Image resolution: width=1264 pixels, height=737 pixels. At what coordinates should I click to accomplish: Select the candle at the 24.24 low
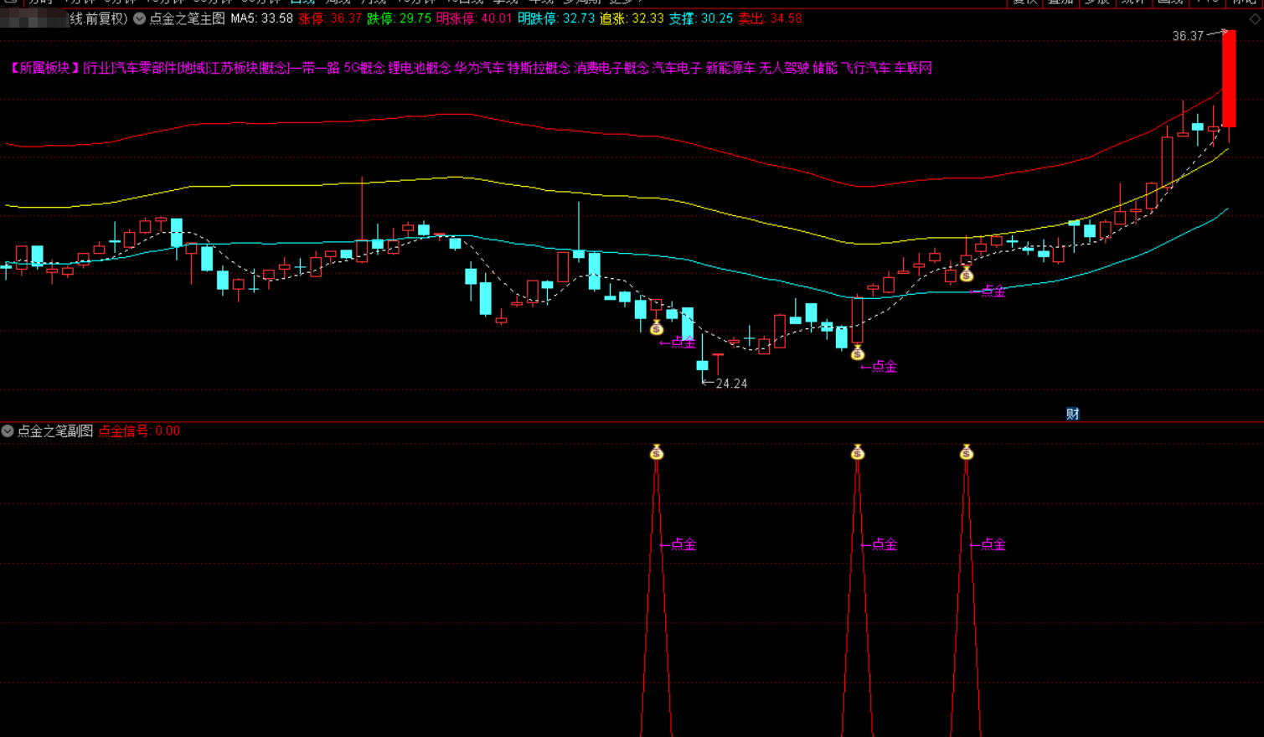click(703, 365)
